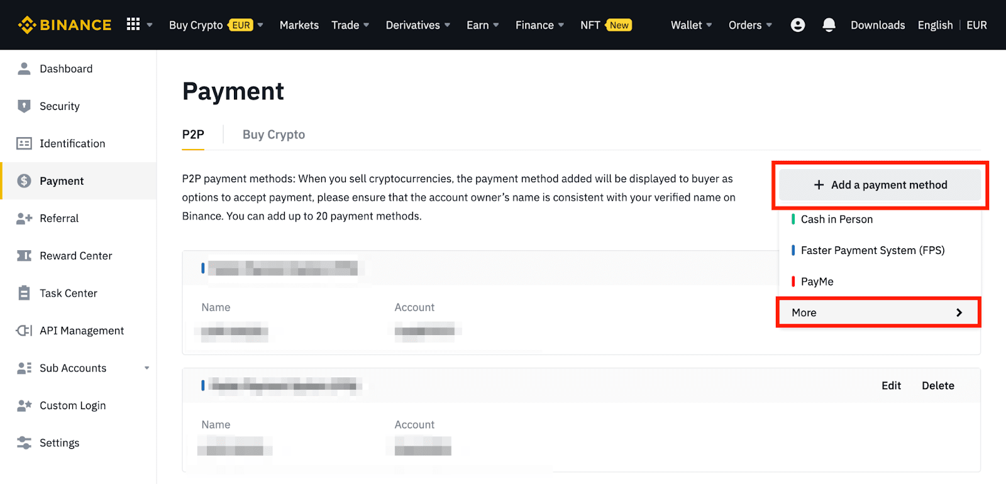This screenshot has width=1006, height=484.
Task: Edit the second payment method
Action: 891,386
